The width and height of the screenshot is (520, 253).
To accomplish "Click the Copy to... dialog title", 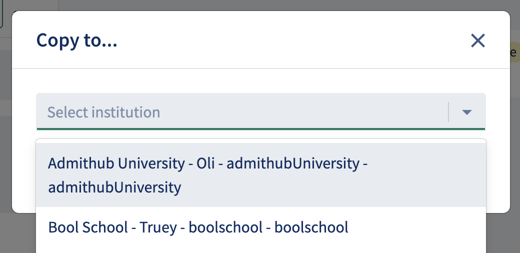I will [x=77, y=40].
